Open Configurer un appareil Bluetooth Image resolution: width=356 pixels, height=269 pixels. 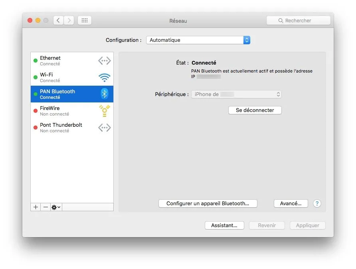point(208,203)
